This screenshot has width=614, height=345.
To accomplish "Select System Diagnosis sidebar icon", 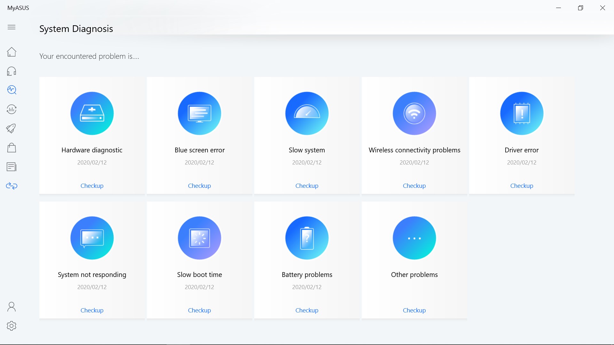I will [x=12, y=90].
